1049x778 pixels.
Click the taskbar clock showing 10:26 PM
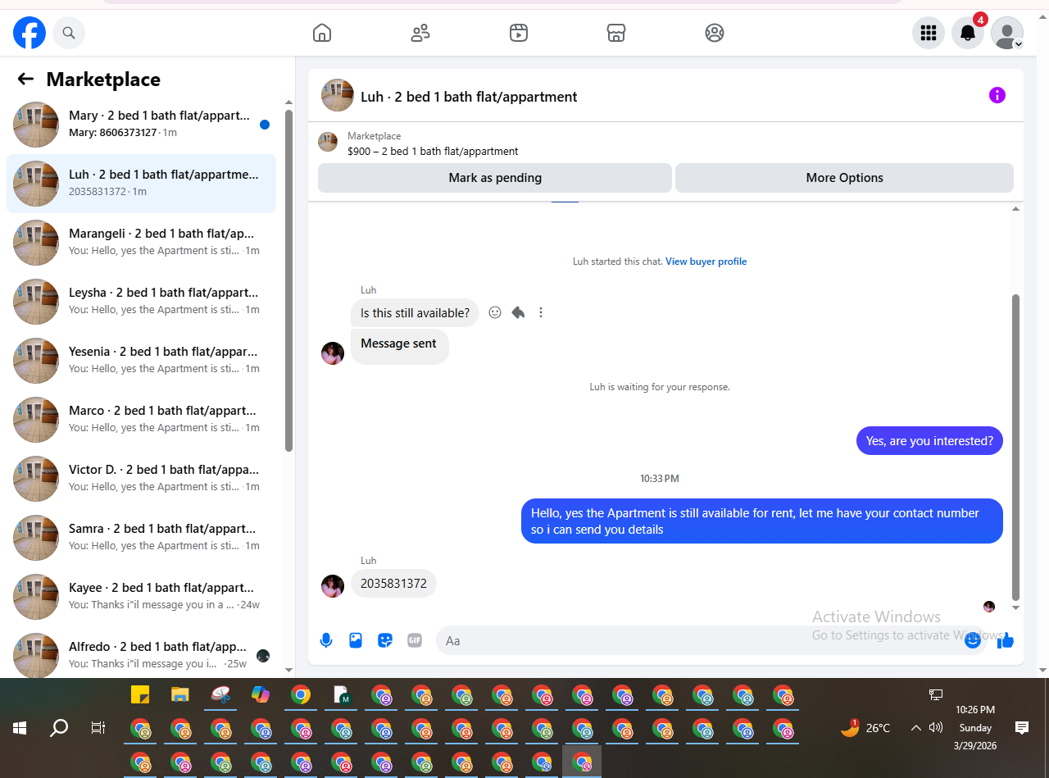(x=975, y=728)
